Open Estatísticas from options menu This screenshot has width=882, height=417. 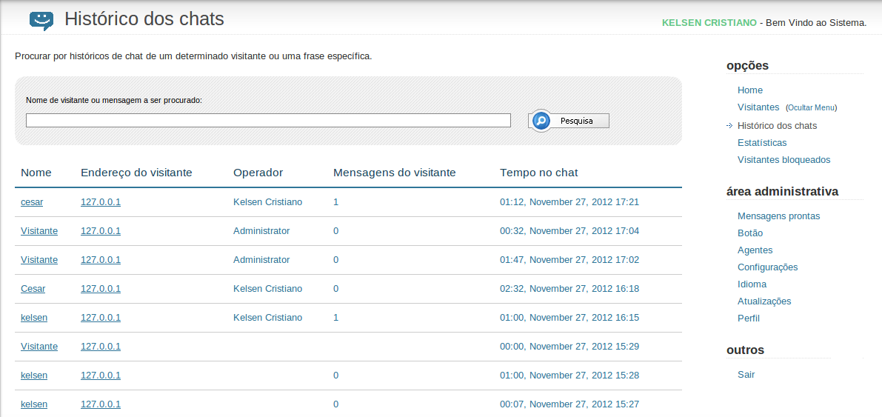coord(762,143)
